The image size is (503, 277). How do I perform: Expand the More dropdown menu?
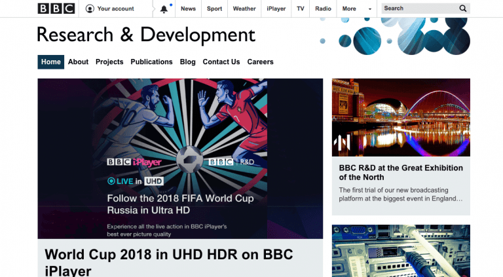[356, 9]
